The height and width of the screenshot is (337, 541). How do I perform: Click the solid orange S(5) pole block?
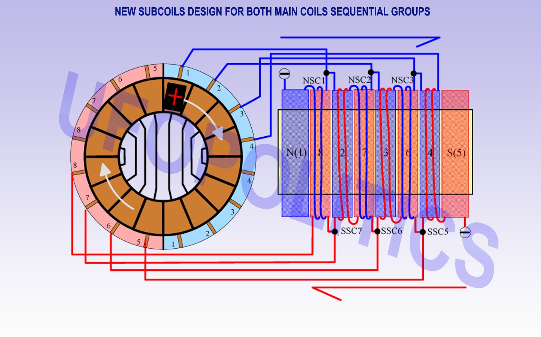click(x=455, y=153)
